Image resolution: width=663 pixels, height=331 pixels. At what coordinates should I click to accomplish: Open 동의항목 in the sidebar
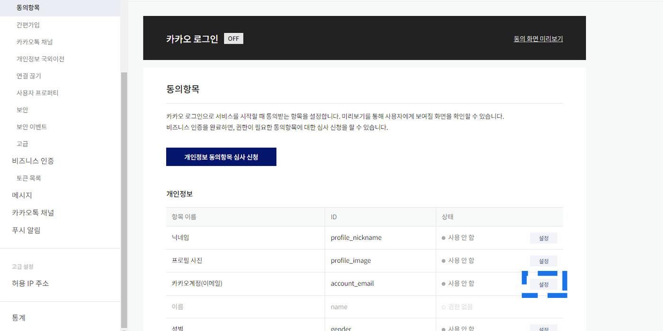(x=28, y=8)
